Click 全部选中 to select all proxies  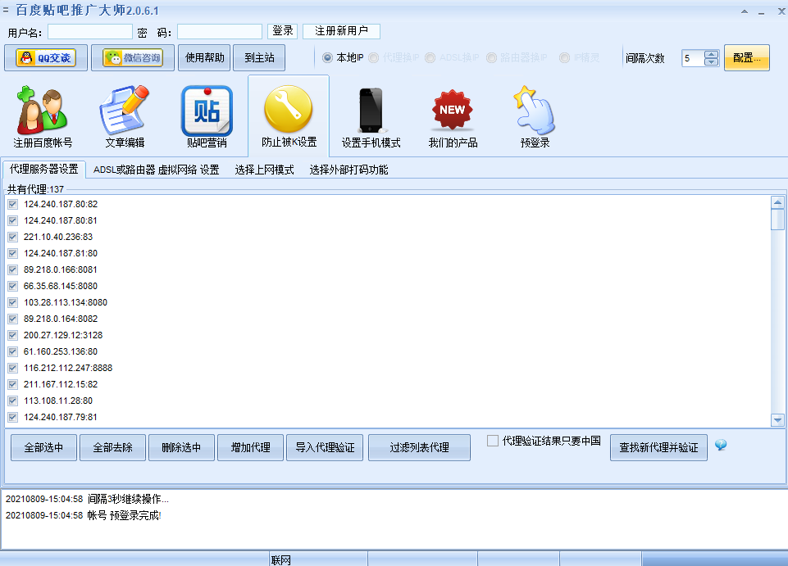[x=43, y=447]
